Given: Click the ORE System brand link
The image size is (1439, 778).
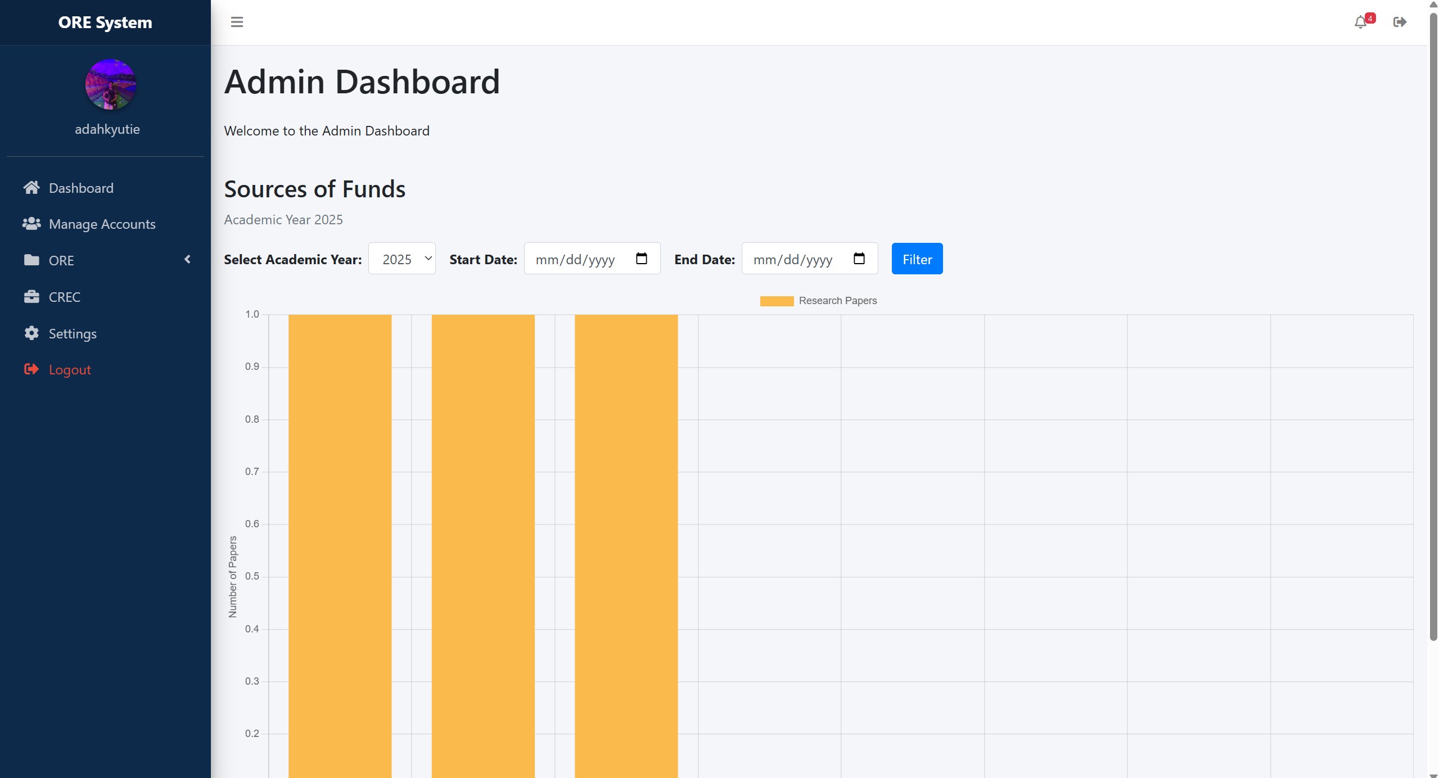Looking at the screenshot, I should (x=105, y=22).
